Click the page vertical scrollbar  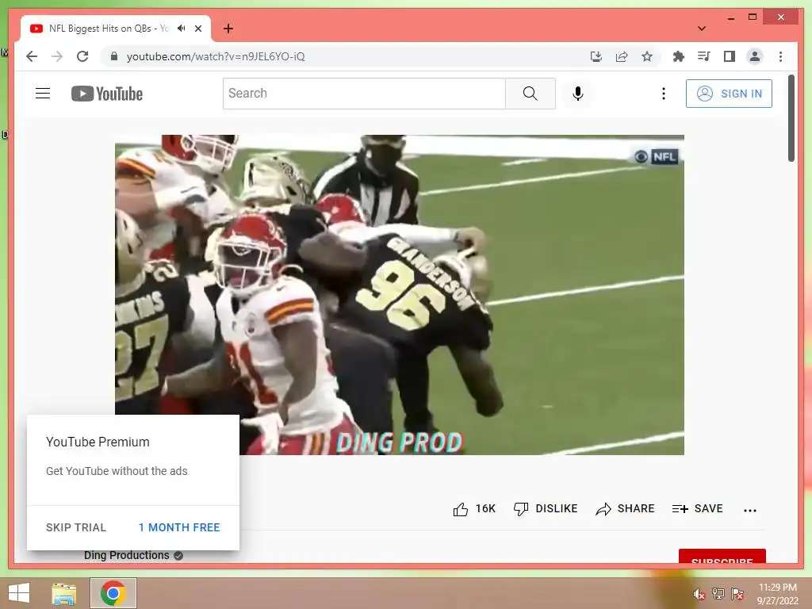[791, 118]
